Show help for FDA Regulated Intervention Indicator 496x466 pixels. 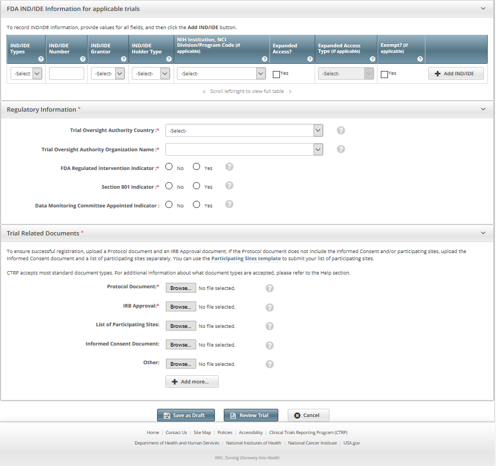click(x=229, y=167)
